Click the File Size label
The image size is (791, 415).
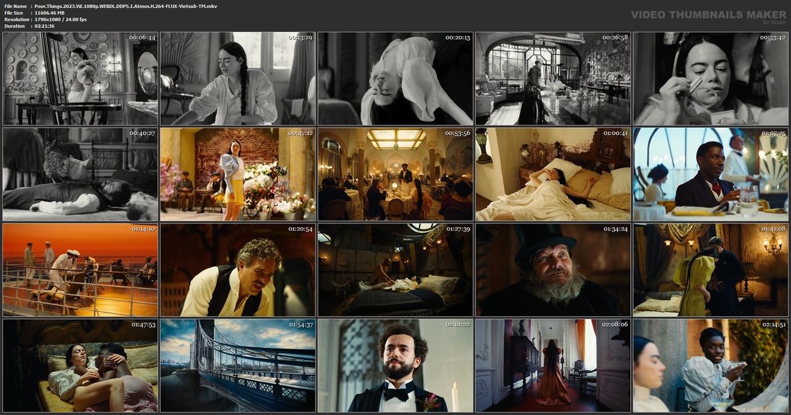[x=14, y=13]
